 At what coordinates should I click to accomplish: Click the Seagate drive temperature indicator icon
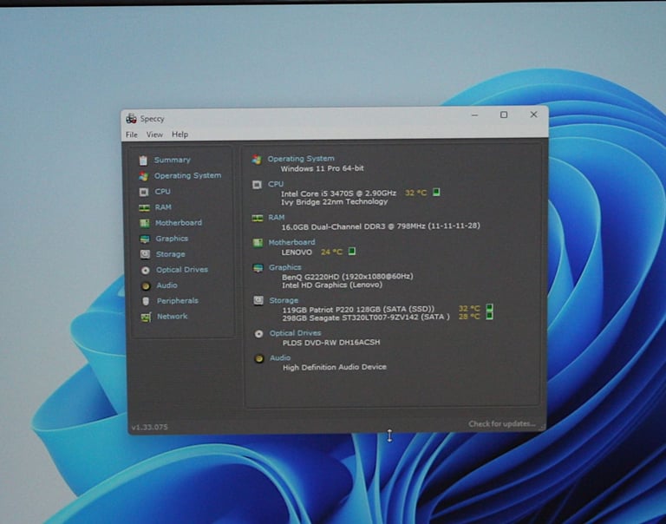[489, 315]
